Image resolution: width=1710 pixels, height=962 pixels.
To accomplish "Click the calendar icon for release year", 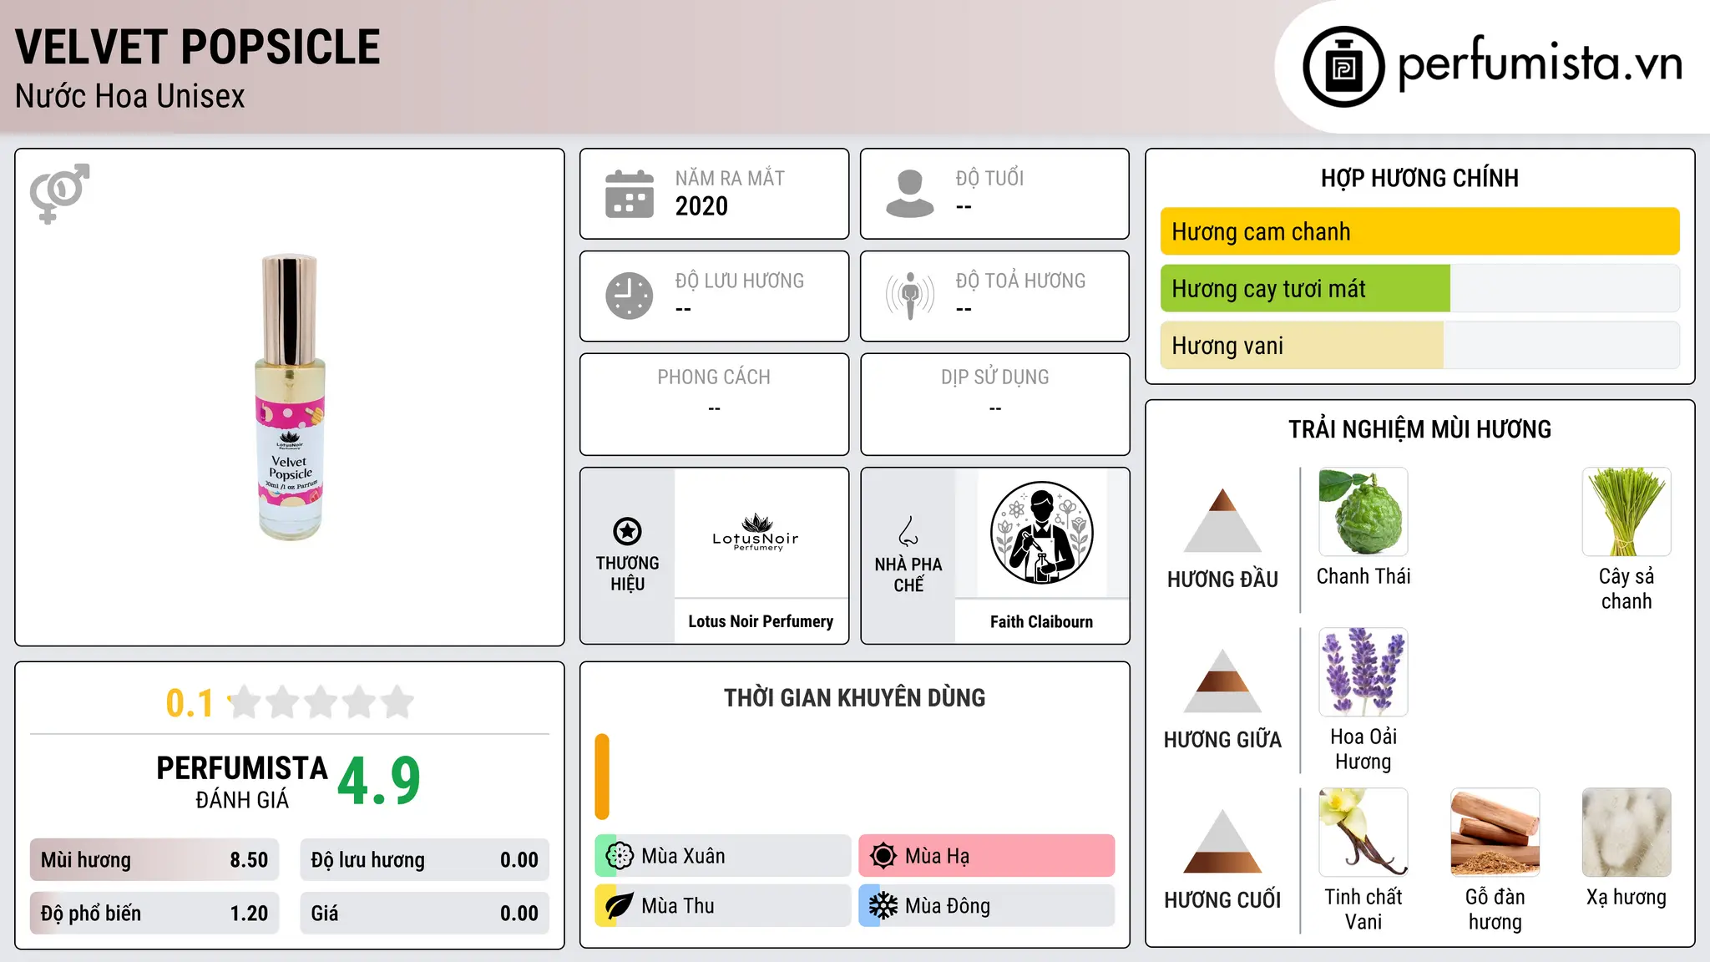I will tap(630, 194).
